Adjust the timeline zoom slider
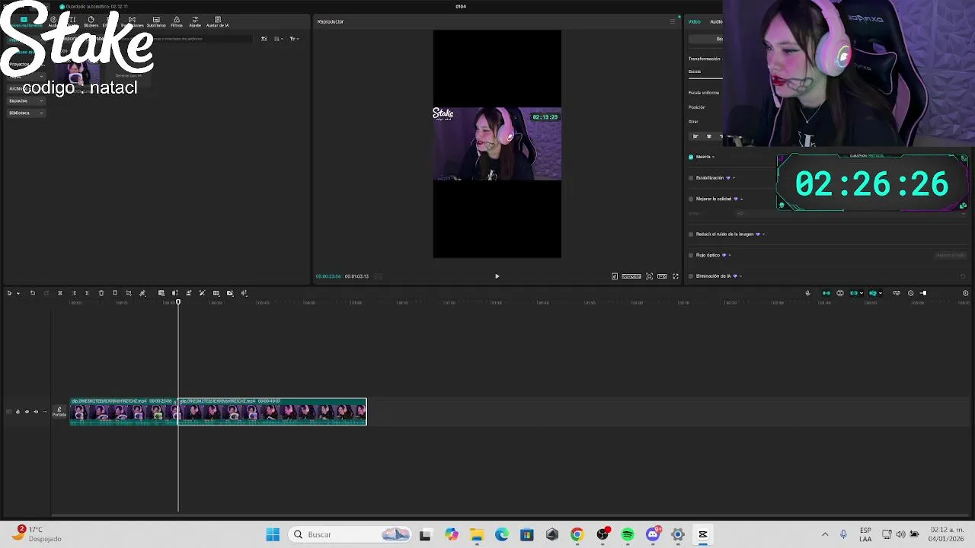Image resolution: width=975 pixels, height=548 pixels. tap(923, 293)
